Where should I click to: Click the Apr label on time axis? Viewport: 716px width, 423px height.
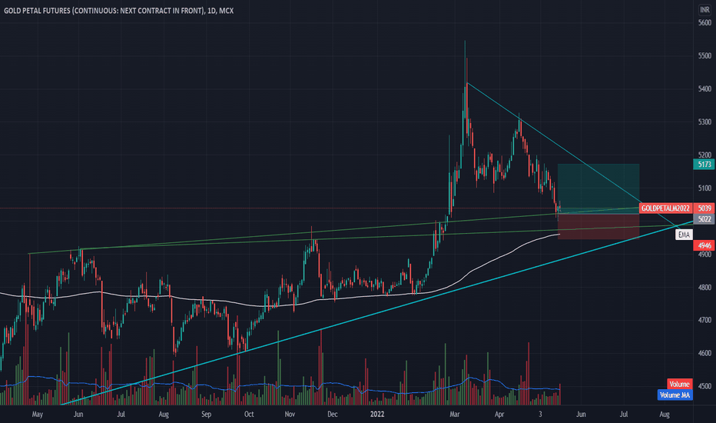(x=499, y=415)
